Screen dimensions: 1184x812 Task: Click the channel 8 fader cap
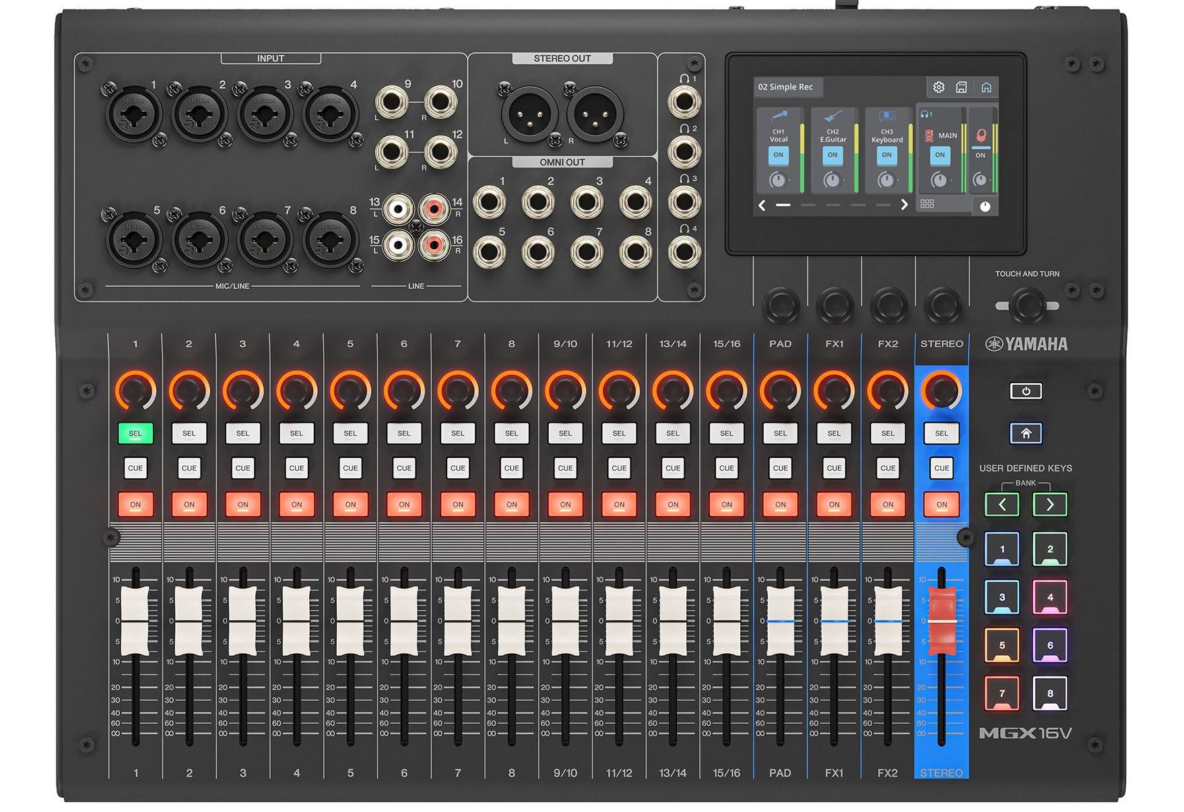coord(512,620)
